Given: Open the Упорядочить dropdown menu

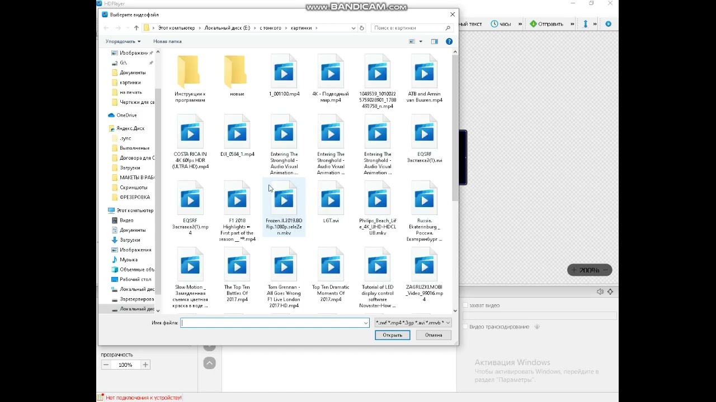Looking at the screenshot, I should pyautogui.click(x=123, y=41).
